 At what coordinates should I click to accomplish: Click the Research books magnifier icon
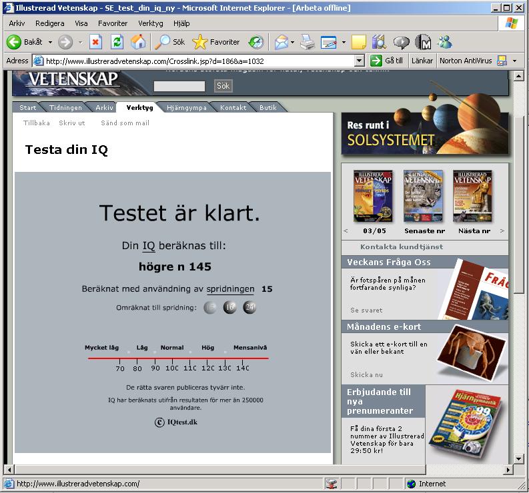pos(379,42)
